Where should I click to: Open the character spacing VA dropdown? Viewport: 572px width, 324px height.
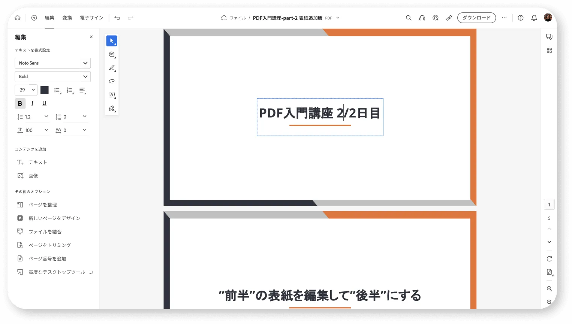click(x=84, y=130)
